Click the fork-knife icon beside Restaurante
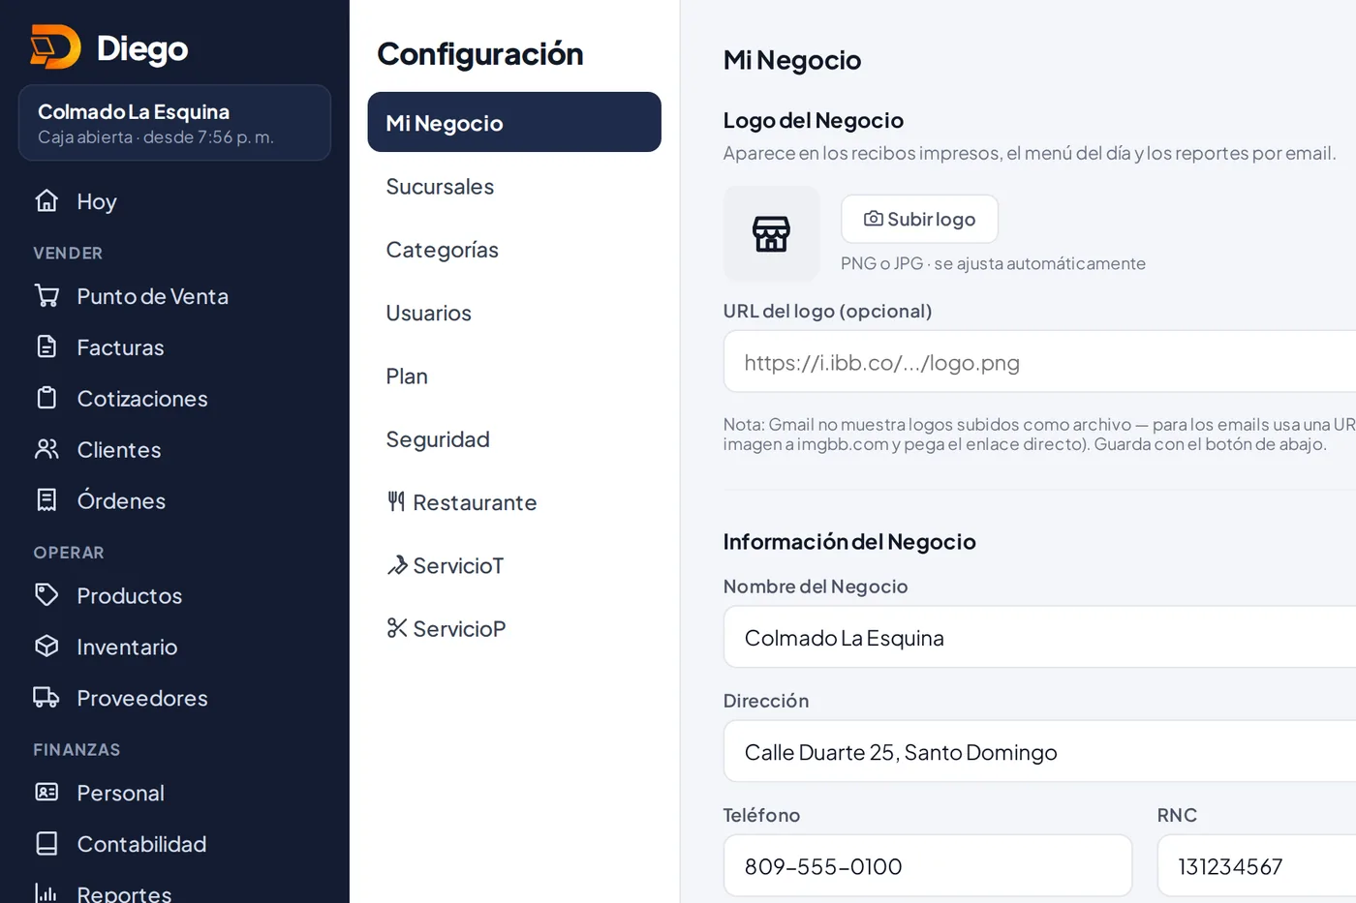The width and height of the screenshot is (1356, 903). tap(396, 501)
